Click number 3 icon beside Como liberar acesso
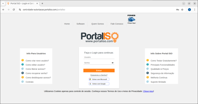This screenshot has height=104, width=198. pos(23,69)
